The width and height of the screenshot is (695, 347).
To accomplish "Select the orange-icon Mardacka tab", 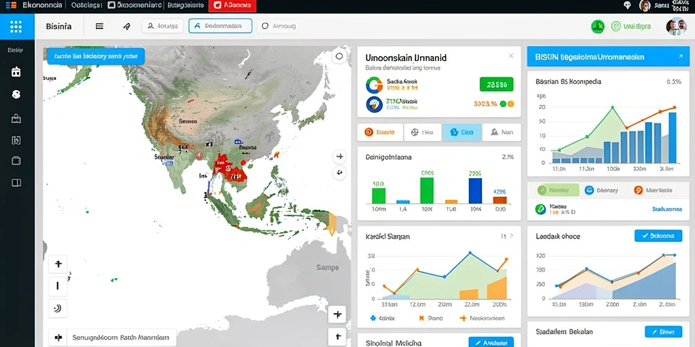I will (x=652, y=190).
